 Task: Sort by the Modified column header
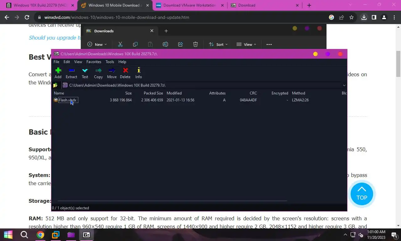click(x=174, y=93)
